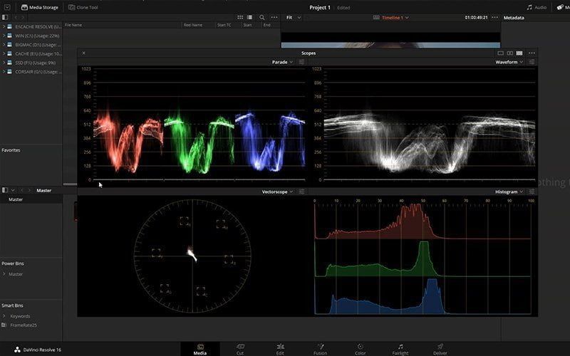Close the Scopes window
Viewport: 570px width, 356px height.
pos(83,53)
